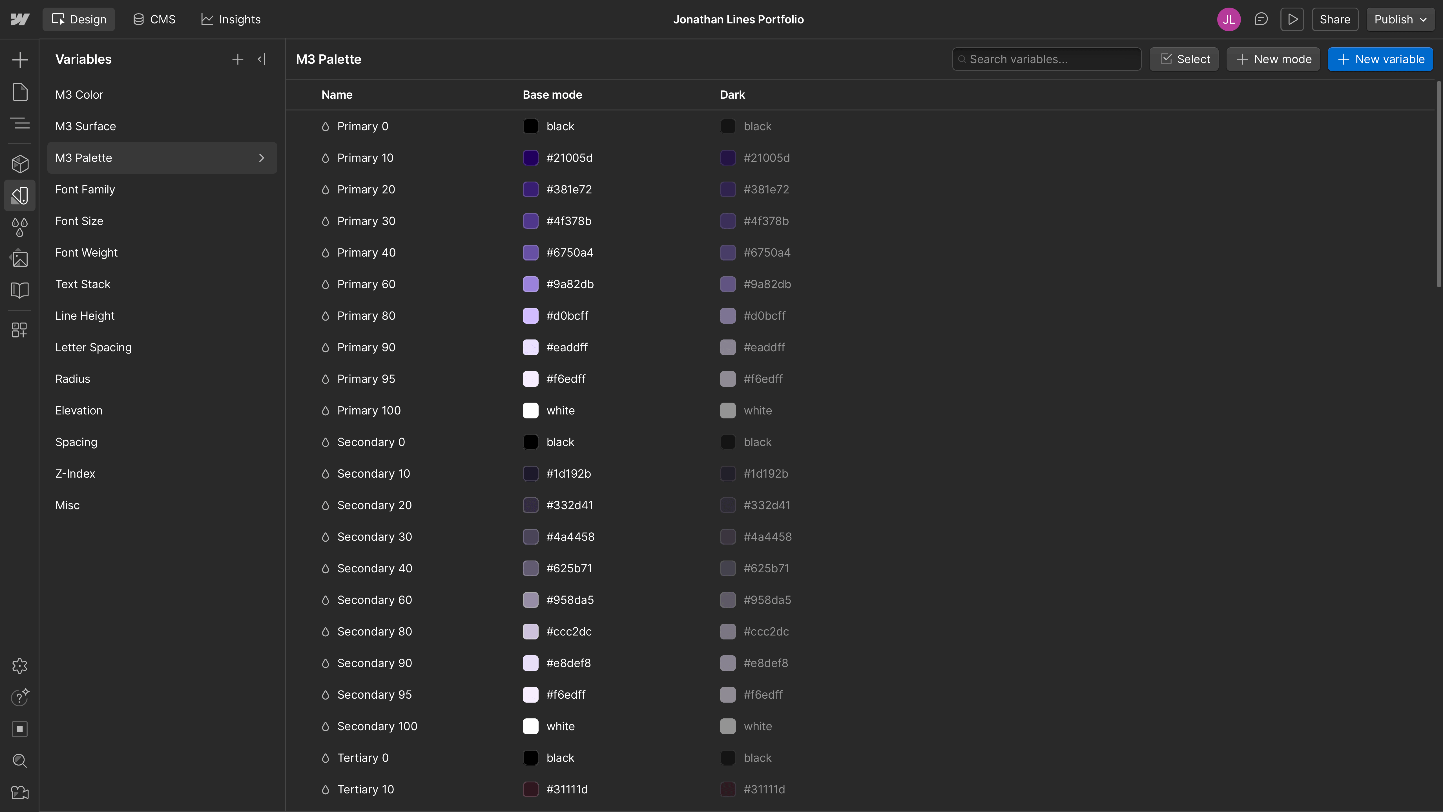The height and width of the screenshot is (812, 1443).
Task: Open the Apps grid icon
Action: [x=20, y=330]
